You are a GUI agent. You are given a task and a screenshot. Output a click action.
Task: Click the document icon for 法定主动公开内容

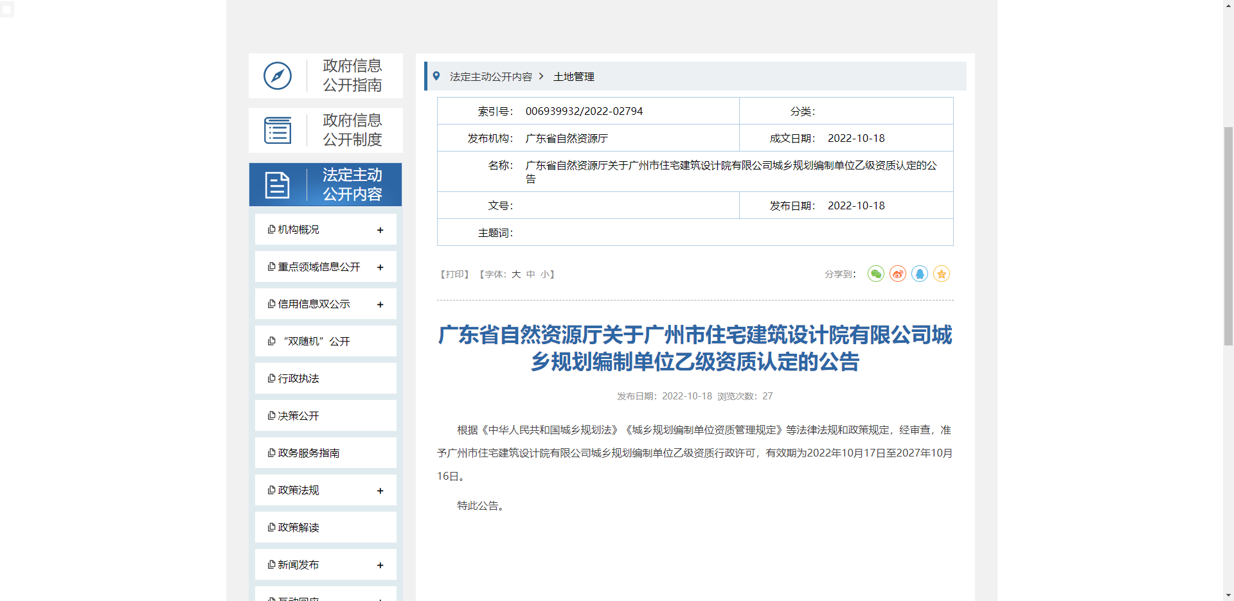(277, 185)
